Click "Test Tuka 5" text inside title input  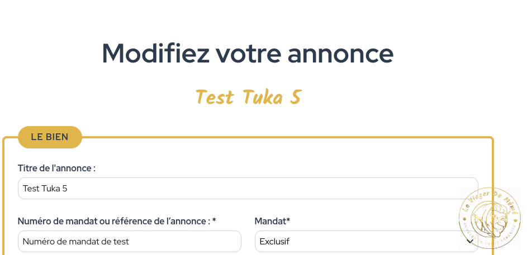[45, 188]
